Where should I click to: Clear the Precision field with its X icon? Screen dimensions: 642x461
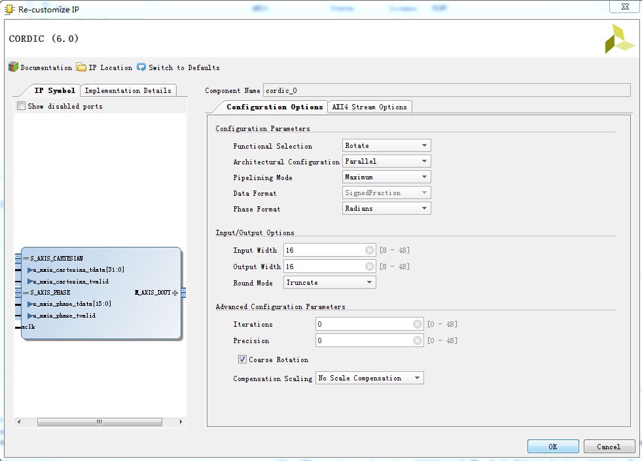pos(418,341)
